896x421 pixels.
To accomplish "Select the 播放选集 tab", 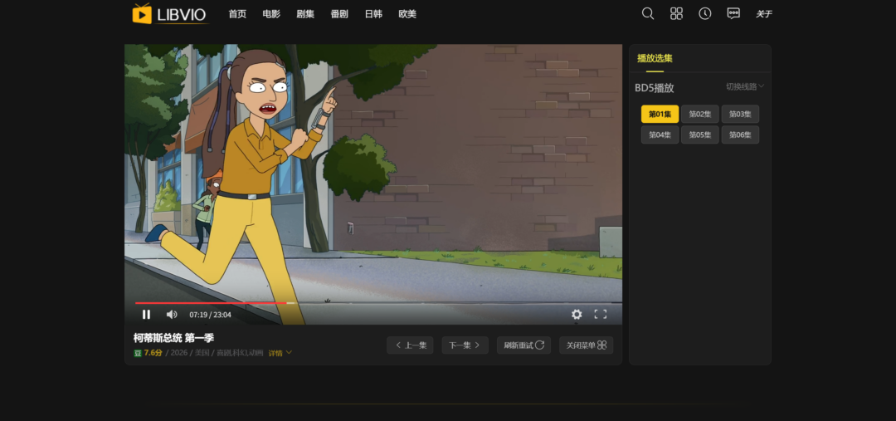I will (655, 58).
